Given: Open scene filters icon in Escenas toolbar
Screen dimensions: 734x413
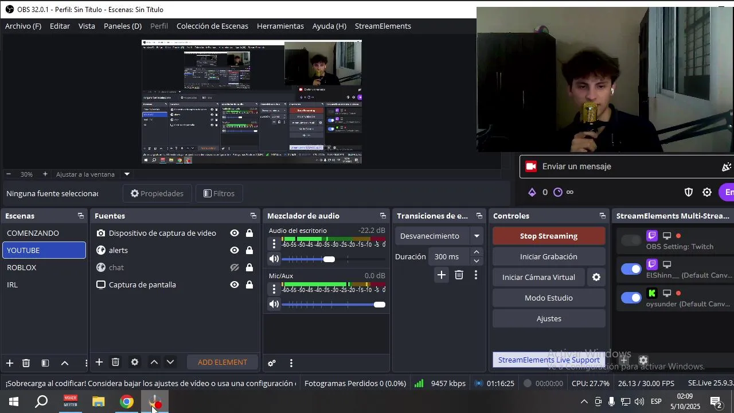Looking at the screenshot, I should (45, 363).
